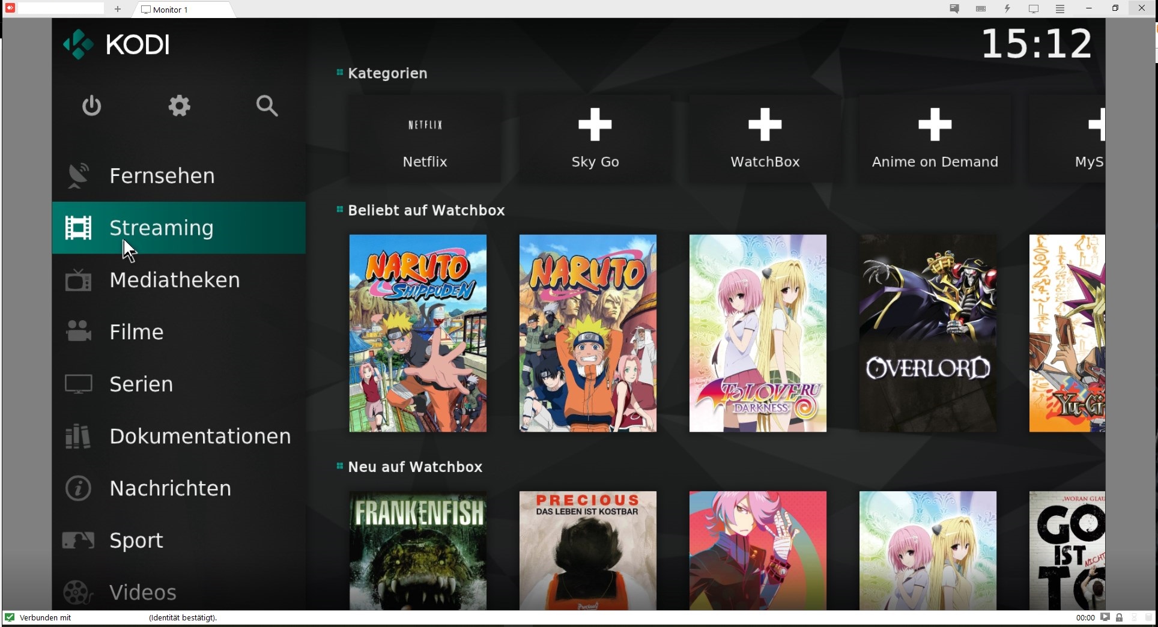Click the 15:12 clock display
This screenshot has width=1158, height=627.
(x=1037, y=44)
